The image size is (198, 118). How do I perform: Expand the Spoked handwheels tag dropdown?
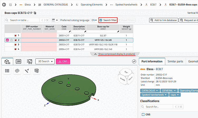coord(154,95)
